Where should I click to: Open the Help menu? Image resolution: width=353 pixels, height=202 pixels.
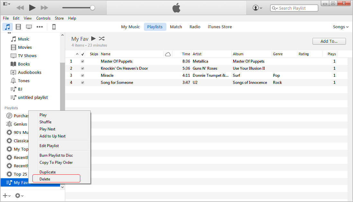point(72,18)
